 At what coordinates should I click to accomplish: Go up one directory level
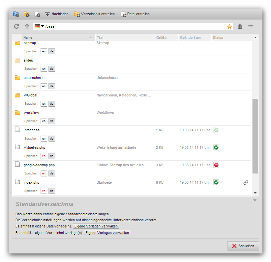click(x=27, y=26)
